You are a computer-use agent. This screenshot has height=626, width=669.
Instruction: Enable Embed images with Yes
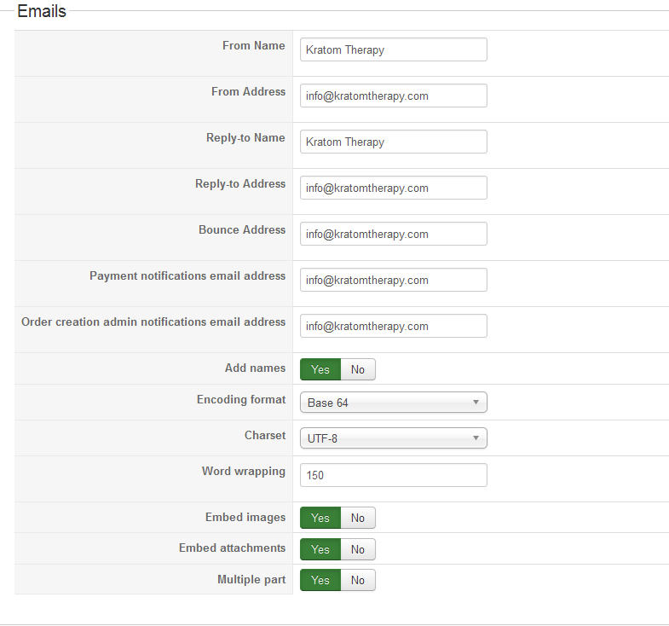(320, 518)
